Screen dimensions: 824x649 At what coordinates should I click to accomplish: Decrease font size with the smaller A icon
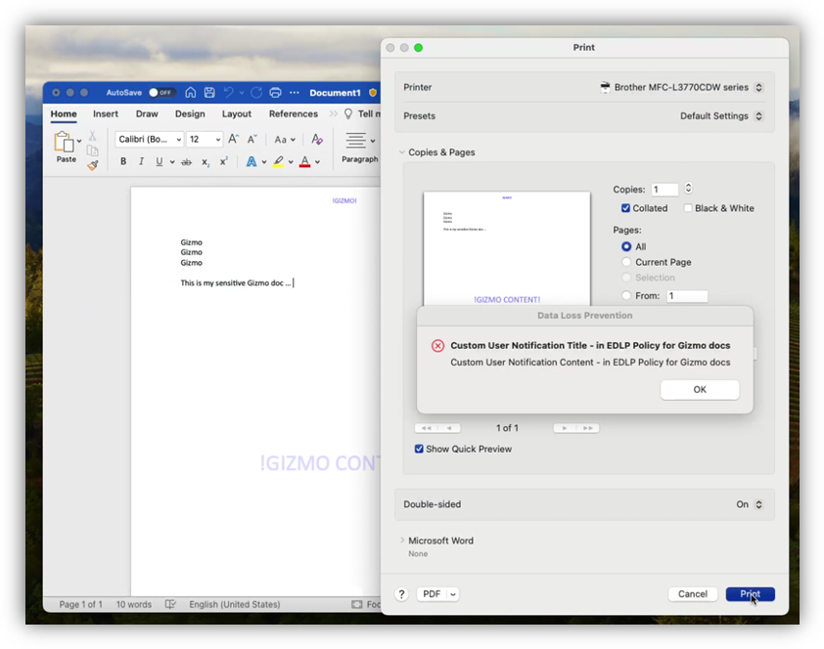coord(252,139)
